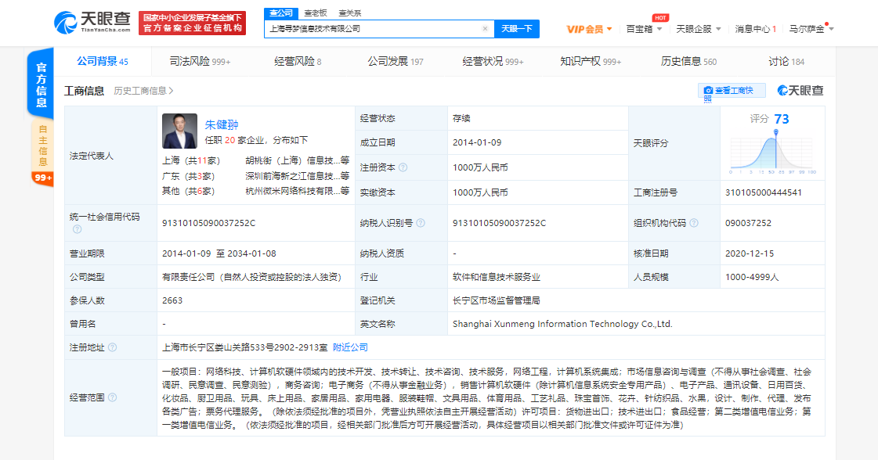Select the 查老板 search tab
Image resolution: width=878 pixels, height=460 pixels.
click(316, 13)
